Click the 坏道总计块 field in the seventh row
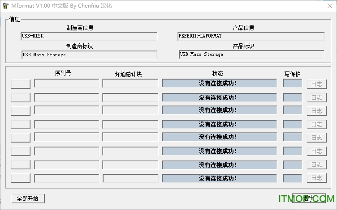The height and width of the screenshot is (210, 337). tap(130, 165)
